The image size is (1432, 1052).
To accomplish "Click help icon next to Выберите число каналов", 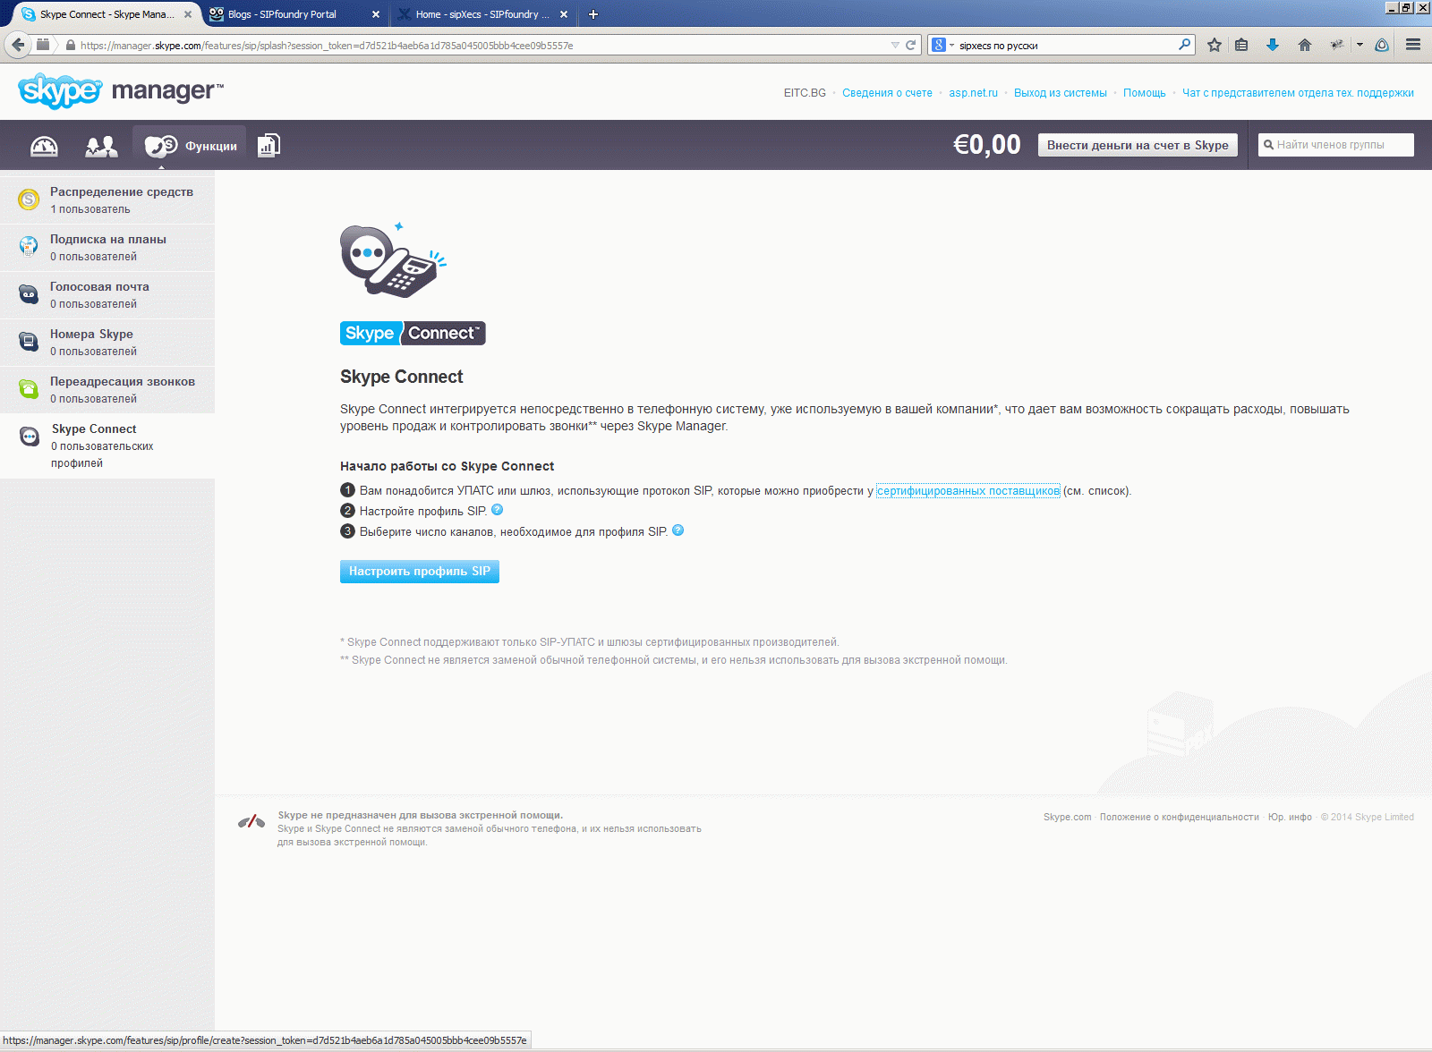I will click(x=678, y=530).
